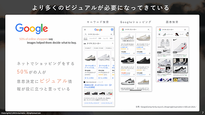Image resolution: width=205 pixels, height=115 pixels.
Task: Open the hamburger menu in keyword search
Action: pos(85,30)
